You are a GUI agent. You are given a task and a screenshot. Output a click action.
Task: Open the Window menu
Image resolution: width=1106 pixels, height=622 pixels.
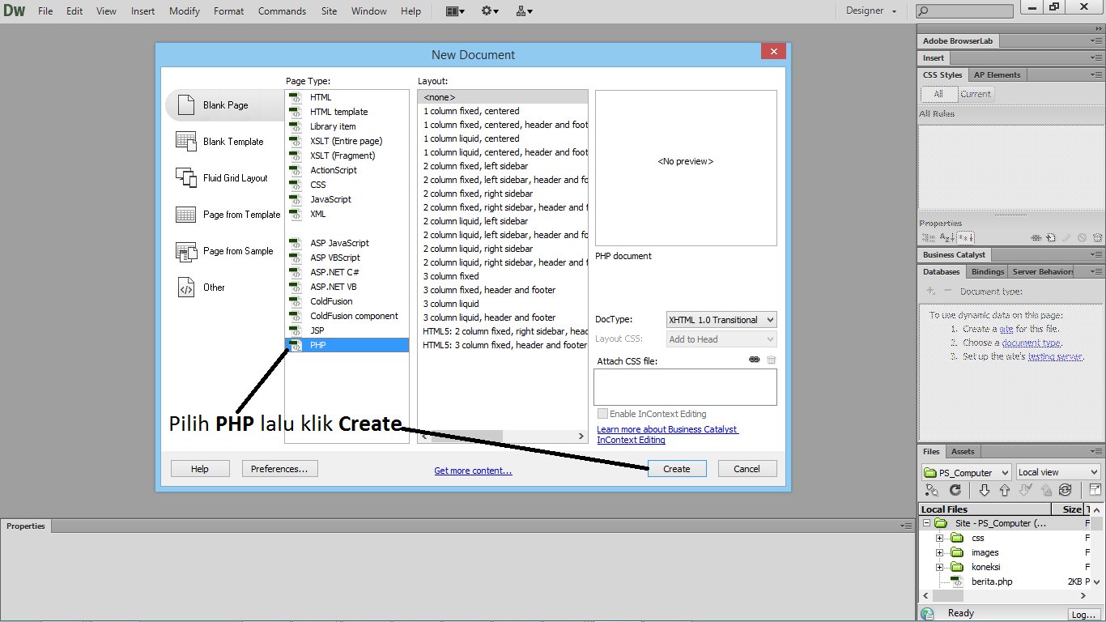(369, 11)
